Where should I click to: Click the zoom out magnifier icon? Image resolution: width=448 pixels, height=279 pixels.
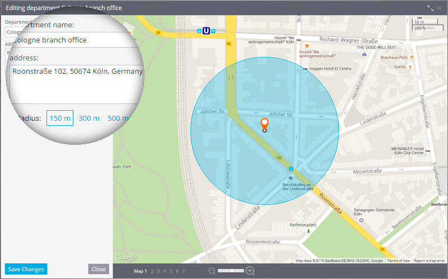click(x=212, y=271)
